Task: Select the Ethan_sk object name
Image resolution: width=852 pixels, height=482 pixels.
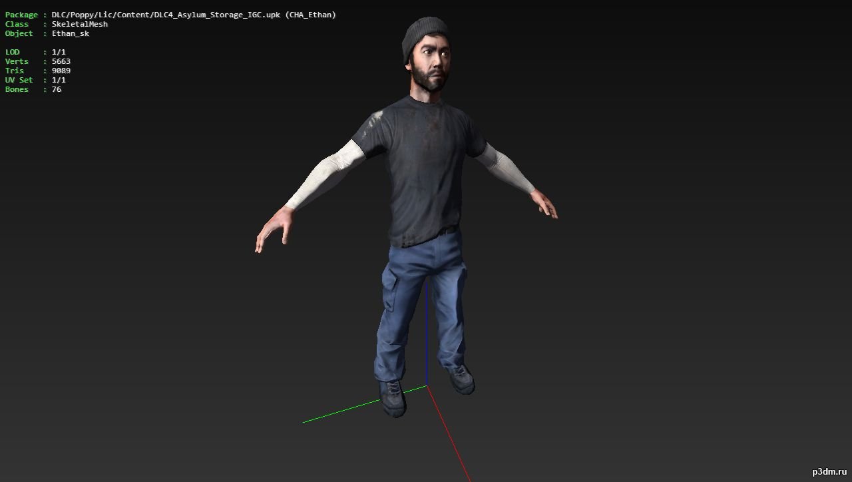Action: [70, 33]
